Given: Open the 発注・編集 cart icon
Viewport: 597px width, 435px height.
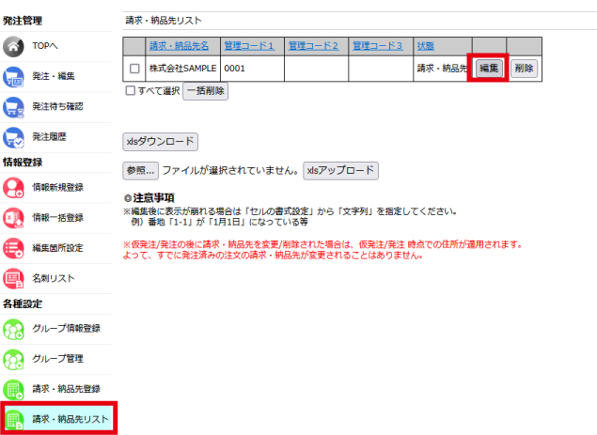Looking at the screenshot, I should [14, 77].
